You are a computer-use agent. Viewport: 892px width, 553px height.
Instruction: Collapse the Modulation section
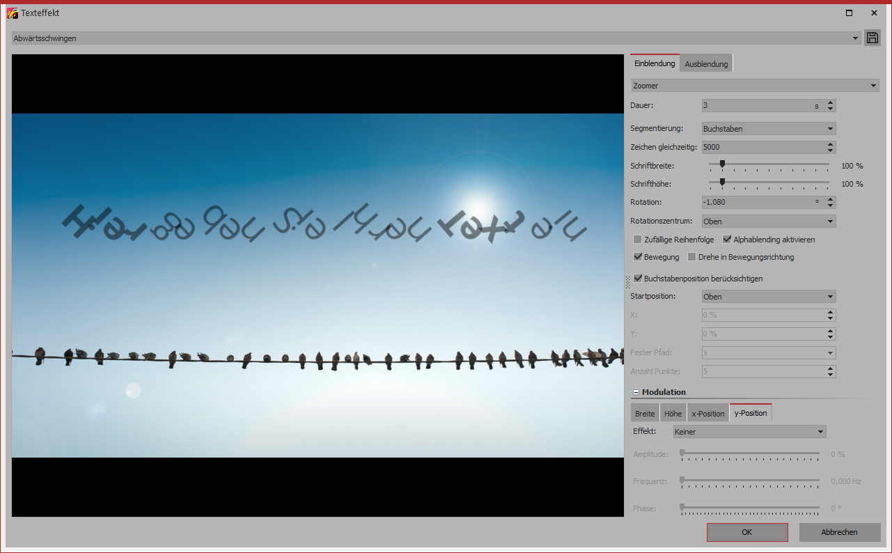[x=635, y=391]
